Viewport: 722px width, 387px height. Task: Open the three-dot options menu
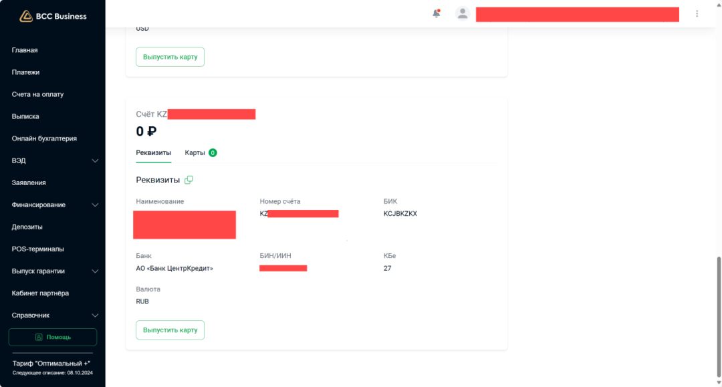(697, 13)
